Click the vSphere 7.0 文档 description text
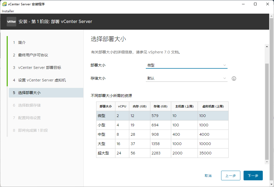The width and height of the screenshot is (274, 187). click(136, 52)
